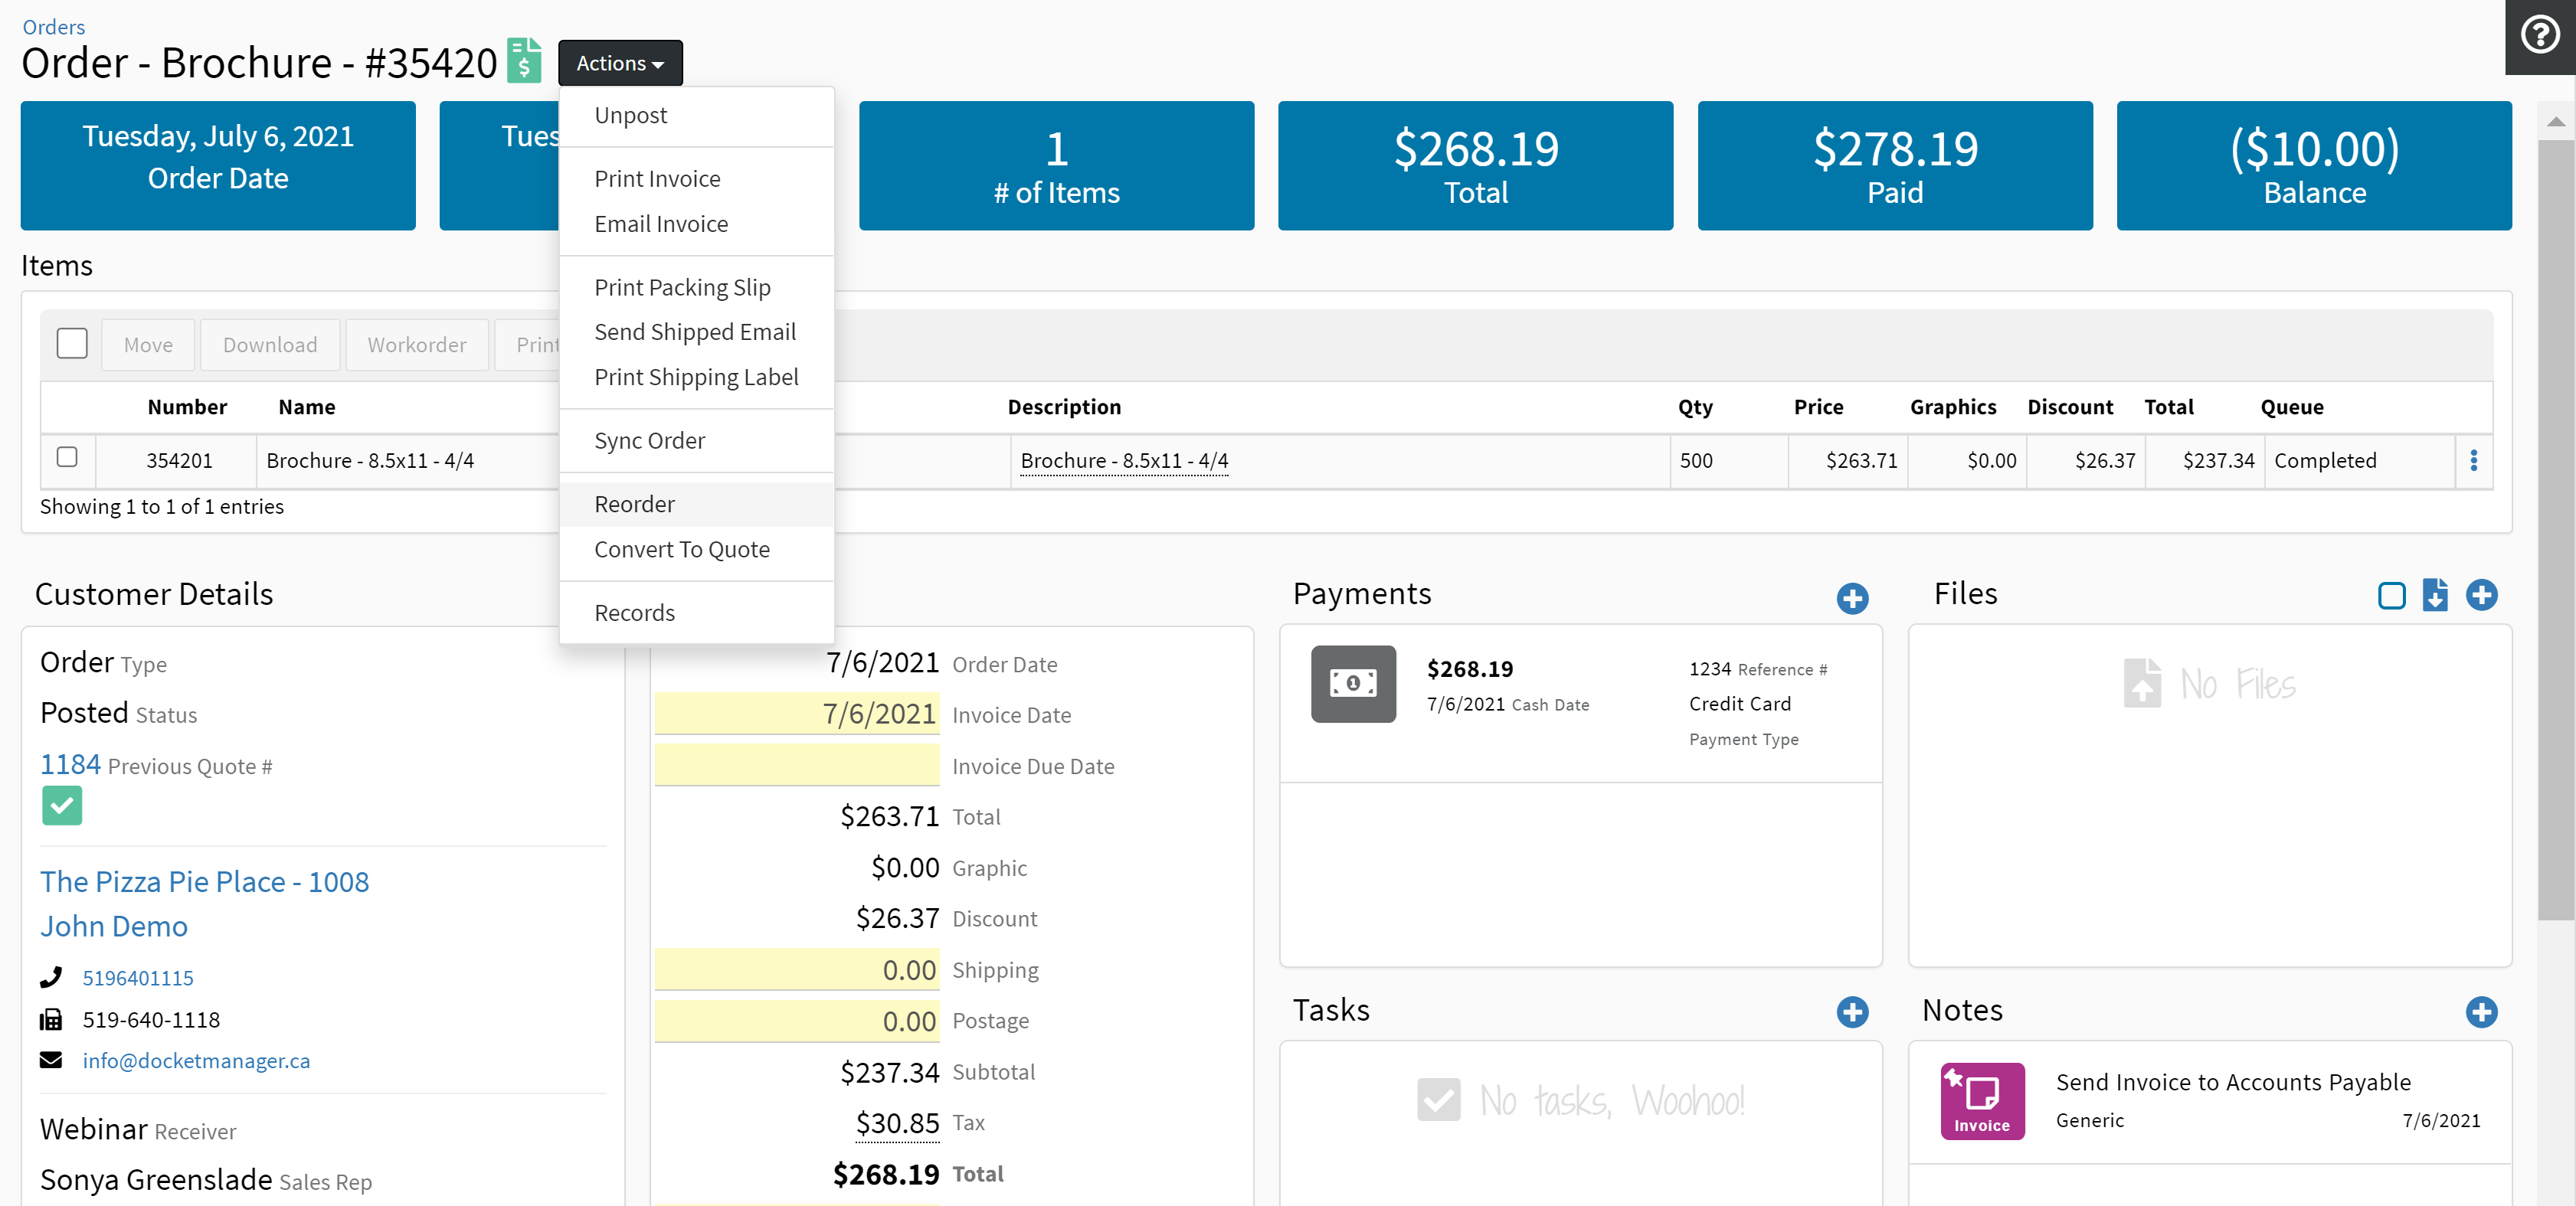Toggle the select all items checkbox
The width and height of the screenshot is (2576, 1206).
tap(72, 343)
